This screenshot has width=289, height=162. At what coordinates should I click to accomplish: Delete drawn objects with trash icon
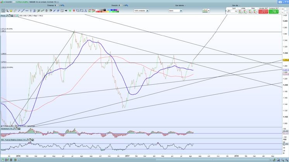point(46,11)
